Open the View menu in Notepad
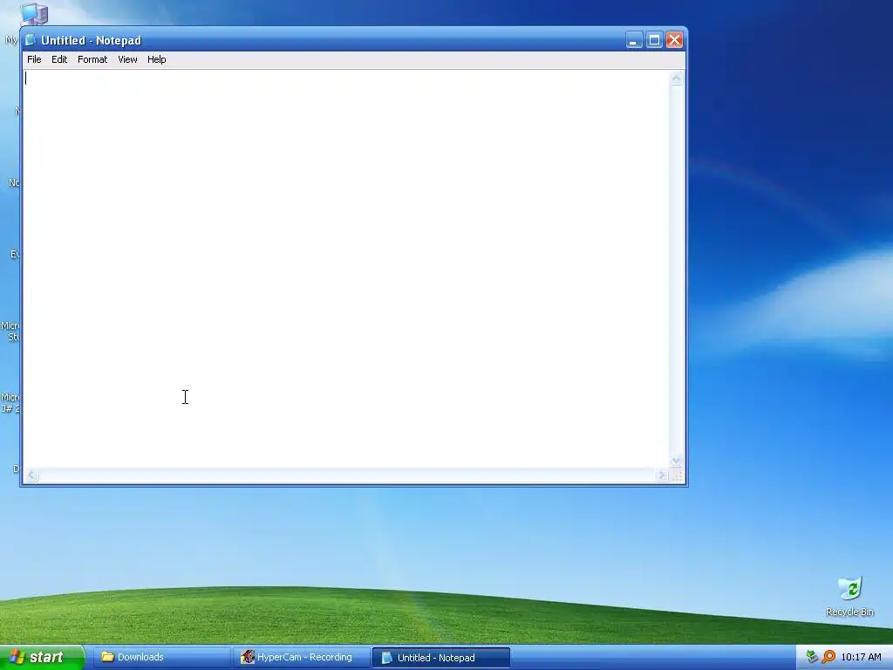 [127, 59]
